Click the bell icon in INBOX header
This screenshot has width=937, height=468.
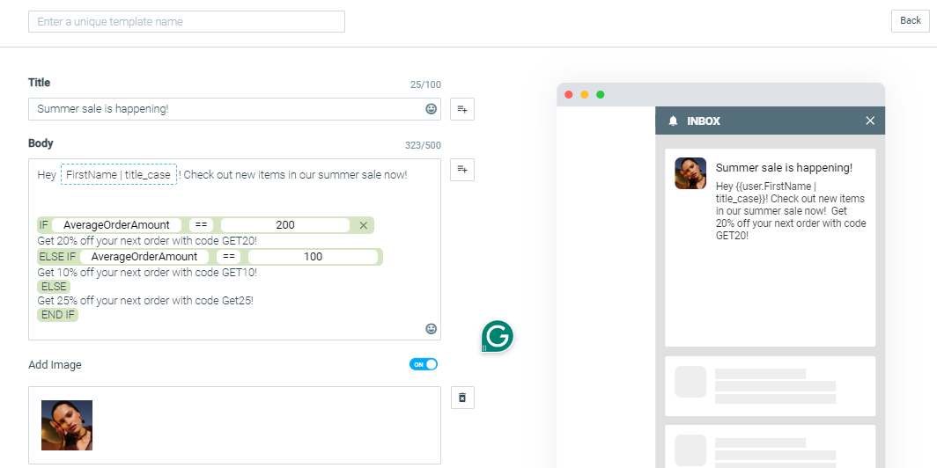(x=673, y=121)
